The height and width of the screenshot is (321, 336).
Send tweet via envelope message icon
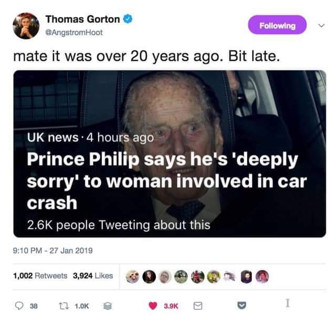point(198,306)
